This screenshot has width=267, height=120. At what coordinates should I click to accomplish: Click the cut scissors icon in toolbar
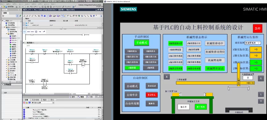tap(19, 7)
